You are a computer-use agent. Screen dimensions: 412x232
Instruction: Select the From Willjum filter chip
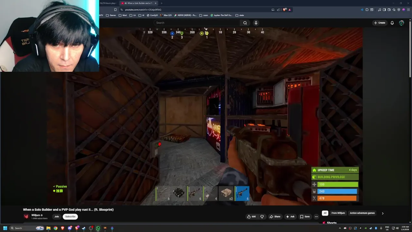pyautogui.click(x=338, y=213)
